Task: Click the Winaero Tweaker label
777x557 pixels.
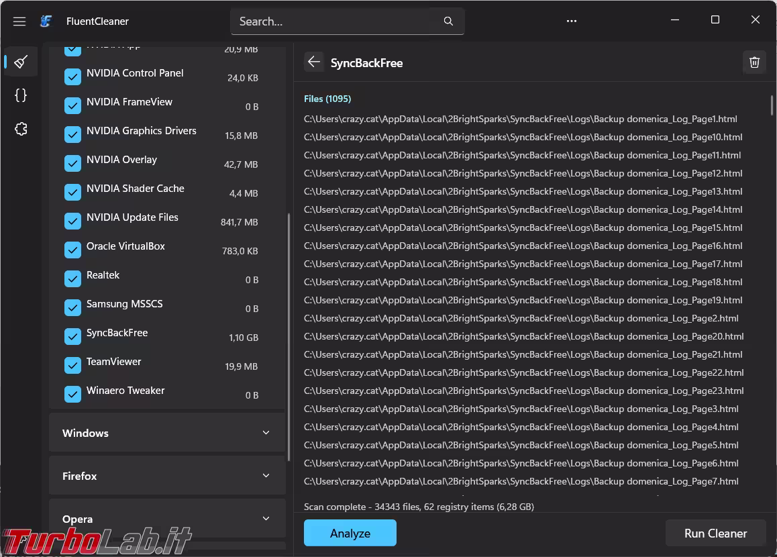Action: click(125, 390)
